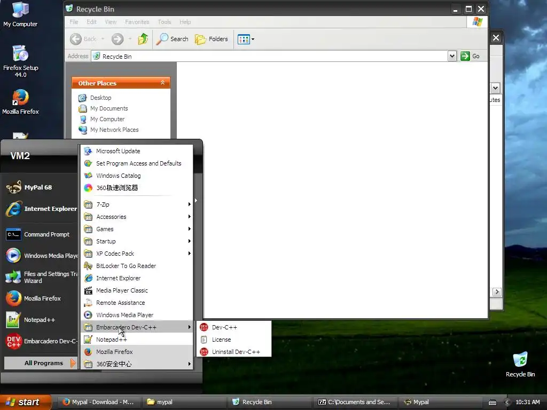This screenshot has width=547, height=410.
Task: Open pinned MyPal 68 browser
Action: (41, 187)
